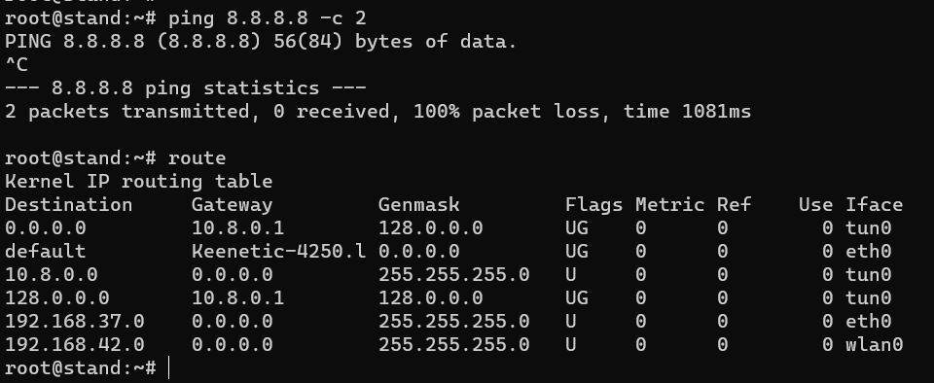Click the Gateway column header

[x=232, y=205]
